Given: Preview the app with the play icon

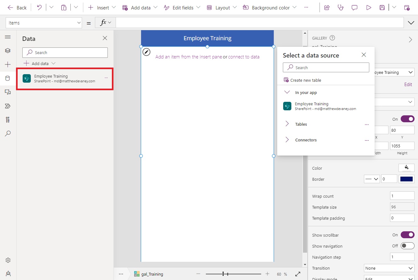Looking at the screenshot, I should click(368, 7).
